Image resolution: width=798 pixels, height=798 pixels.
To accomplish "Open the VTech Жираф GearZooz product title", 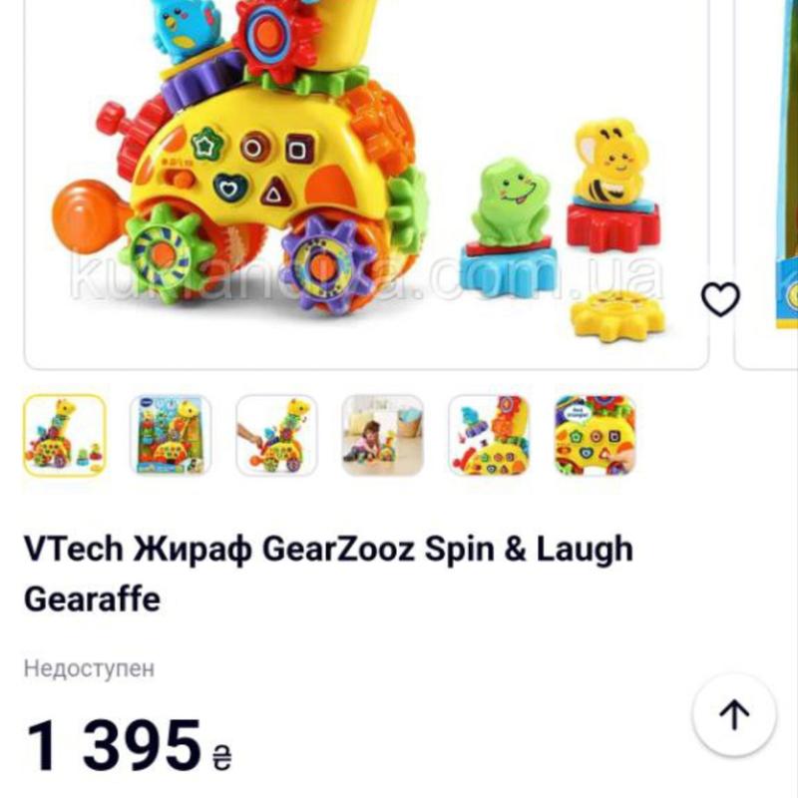I will 329,575.
